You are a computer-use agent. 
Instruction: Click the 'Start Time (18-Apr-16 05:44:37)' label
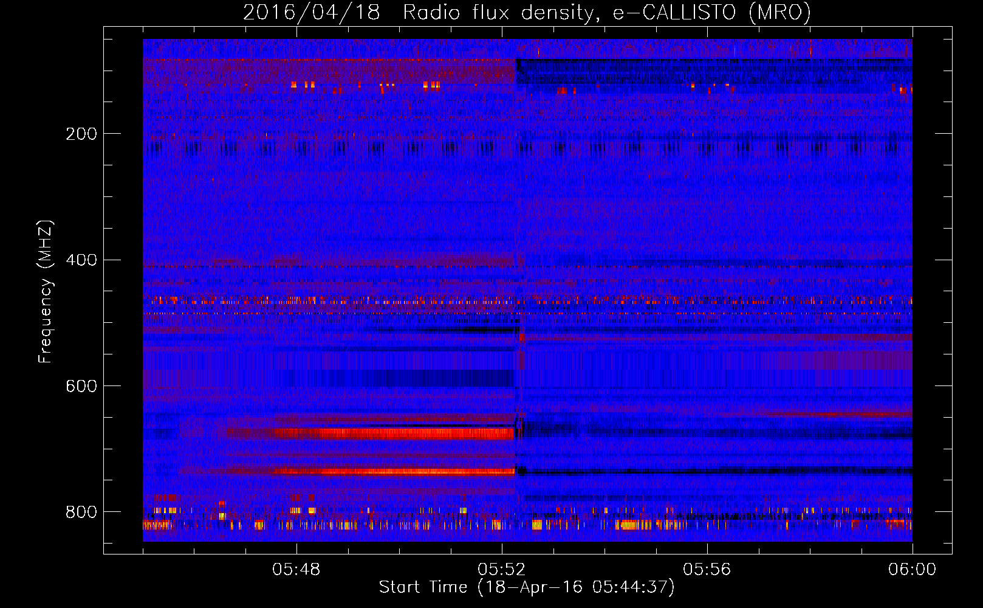pos(527,587)
